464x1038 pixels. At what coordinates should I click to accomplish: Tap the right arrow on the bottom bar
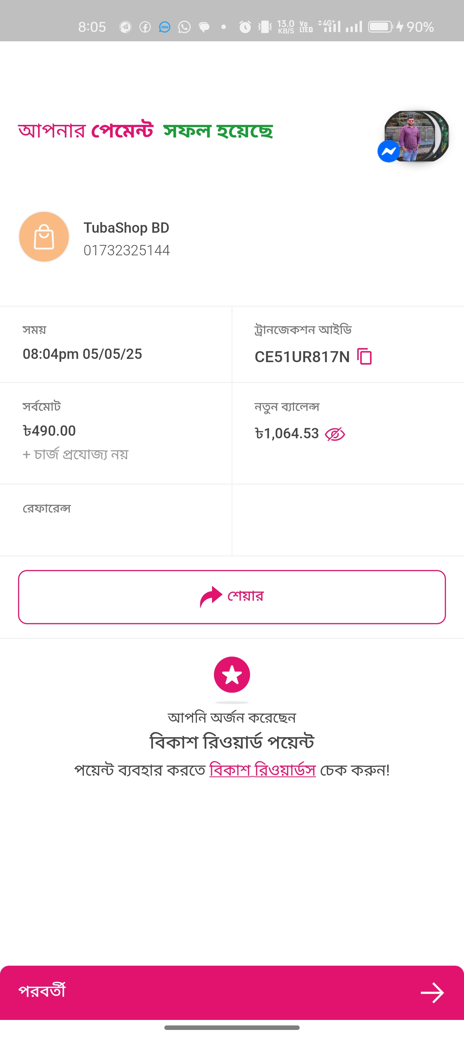[432, 992]
